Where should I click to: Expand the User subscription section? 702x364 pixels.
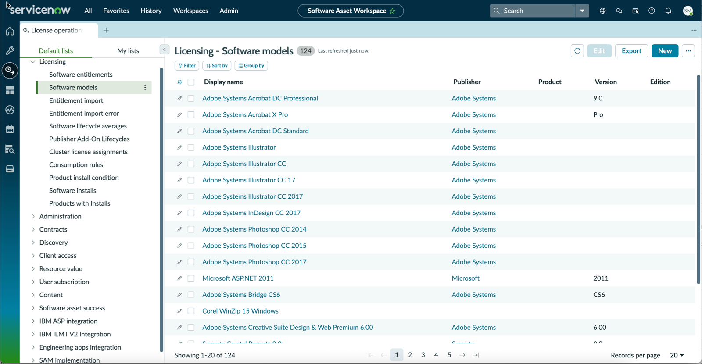[33, 282]
